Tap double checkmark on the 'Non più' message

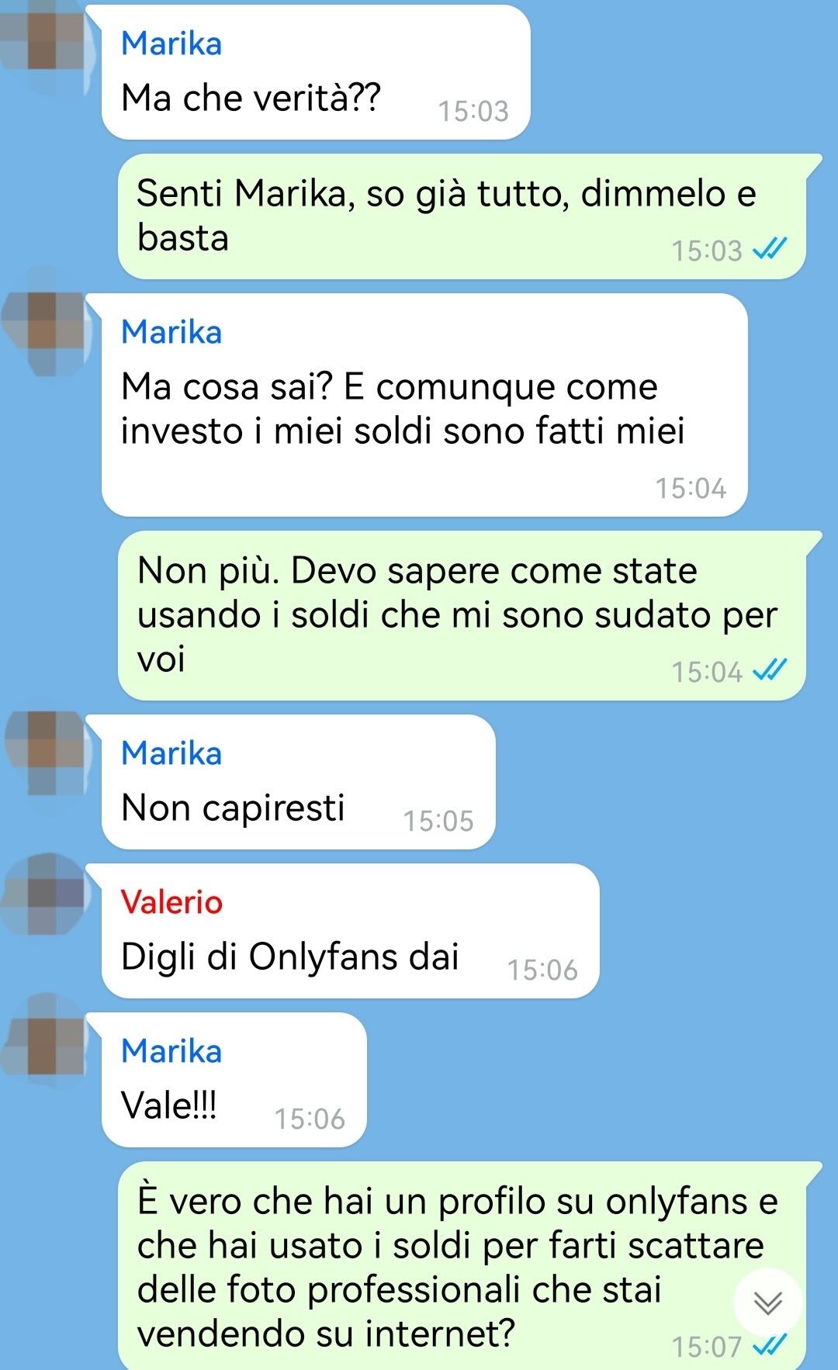pos(770,670)
